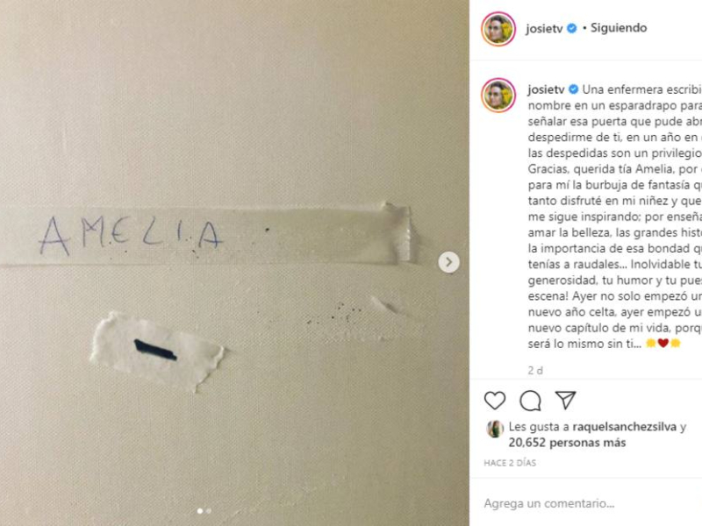Screen dimensions: 702x526
Task: Select second carousel dot indicator
Action: (209, 510)
